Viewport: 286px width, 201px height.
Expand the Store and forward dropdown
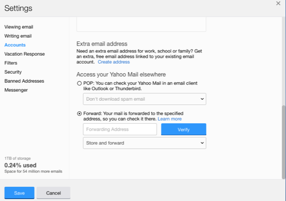click(144, 143)
